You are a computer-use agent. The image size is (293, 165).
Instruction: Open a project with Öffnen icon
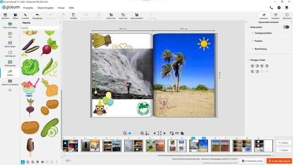(15, 16)
